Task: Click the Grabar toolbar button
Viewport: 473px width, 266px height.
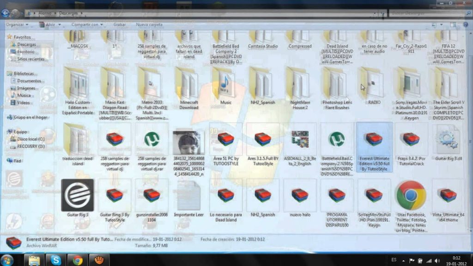Action: click(120, 24)
